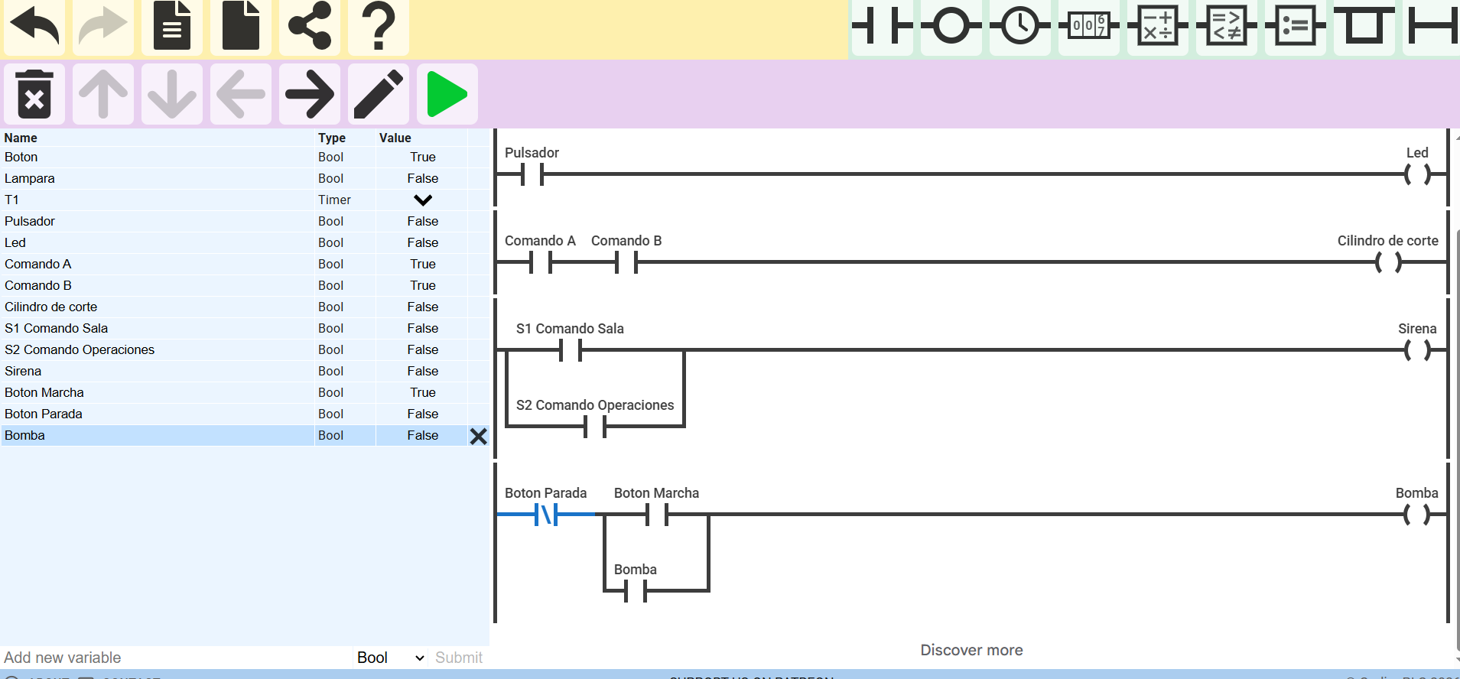Insert a timer block from toolbar
Image resolution: width=1460 pixels, height=679 pixels.
(x=1020, y=26)
